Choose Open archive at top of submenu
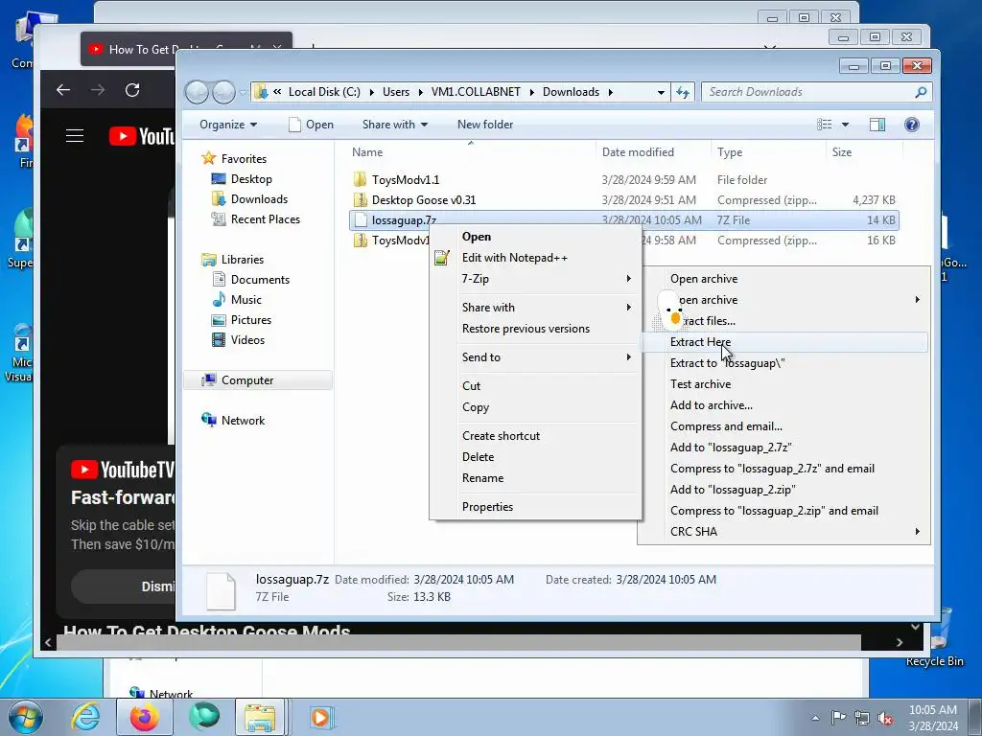Screen dimensions: 982x736 783,279
